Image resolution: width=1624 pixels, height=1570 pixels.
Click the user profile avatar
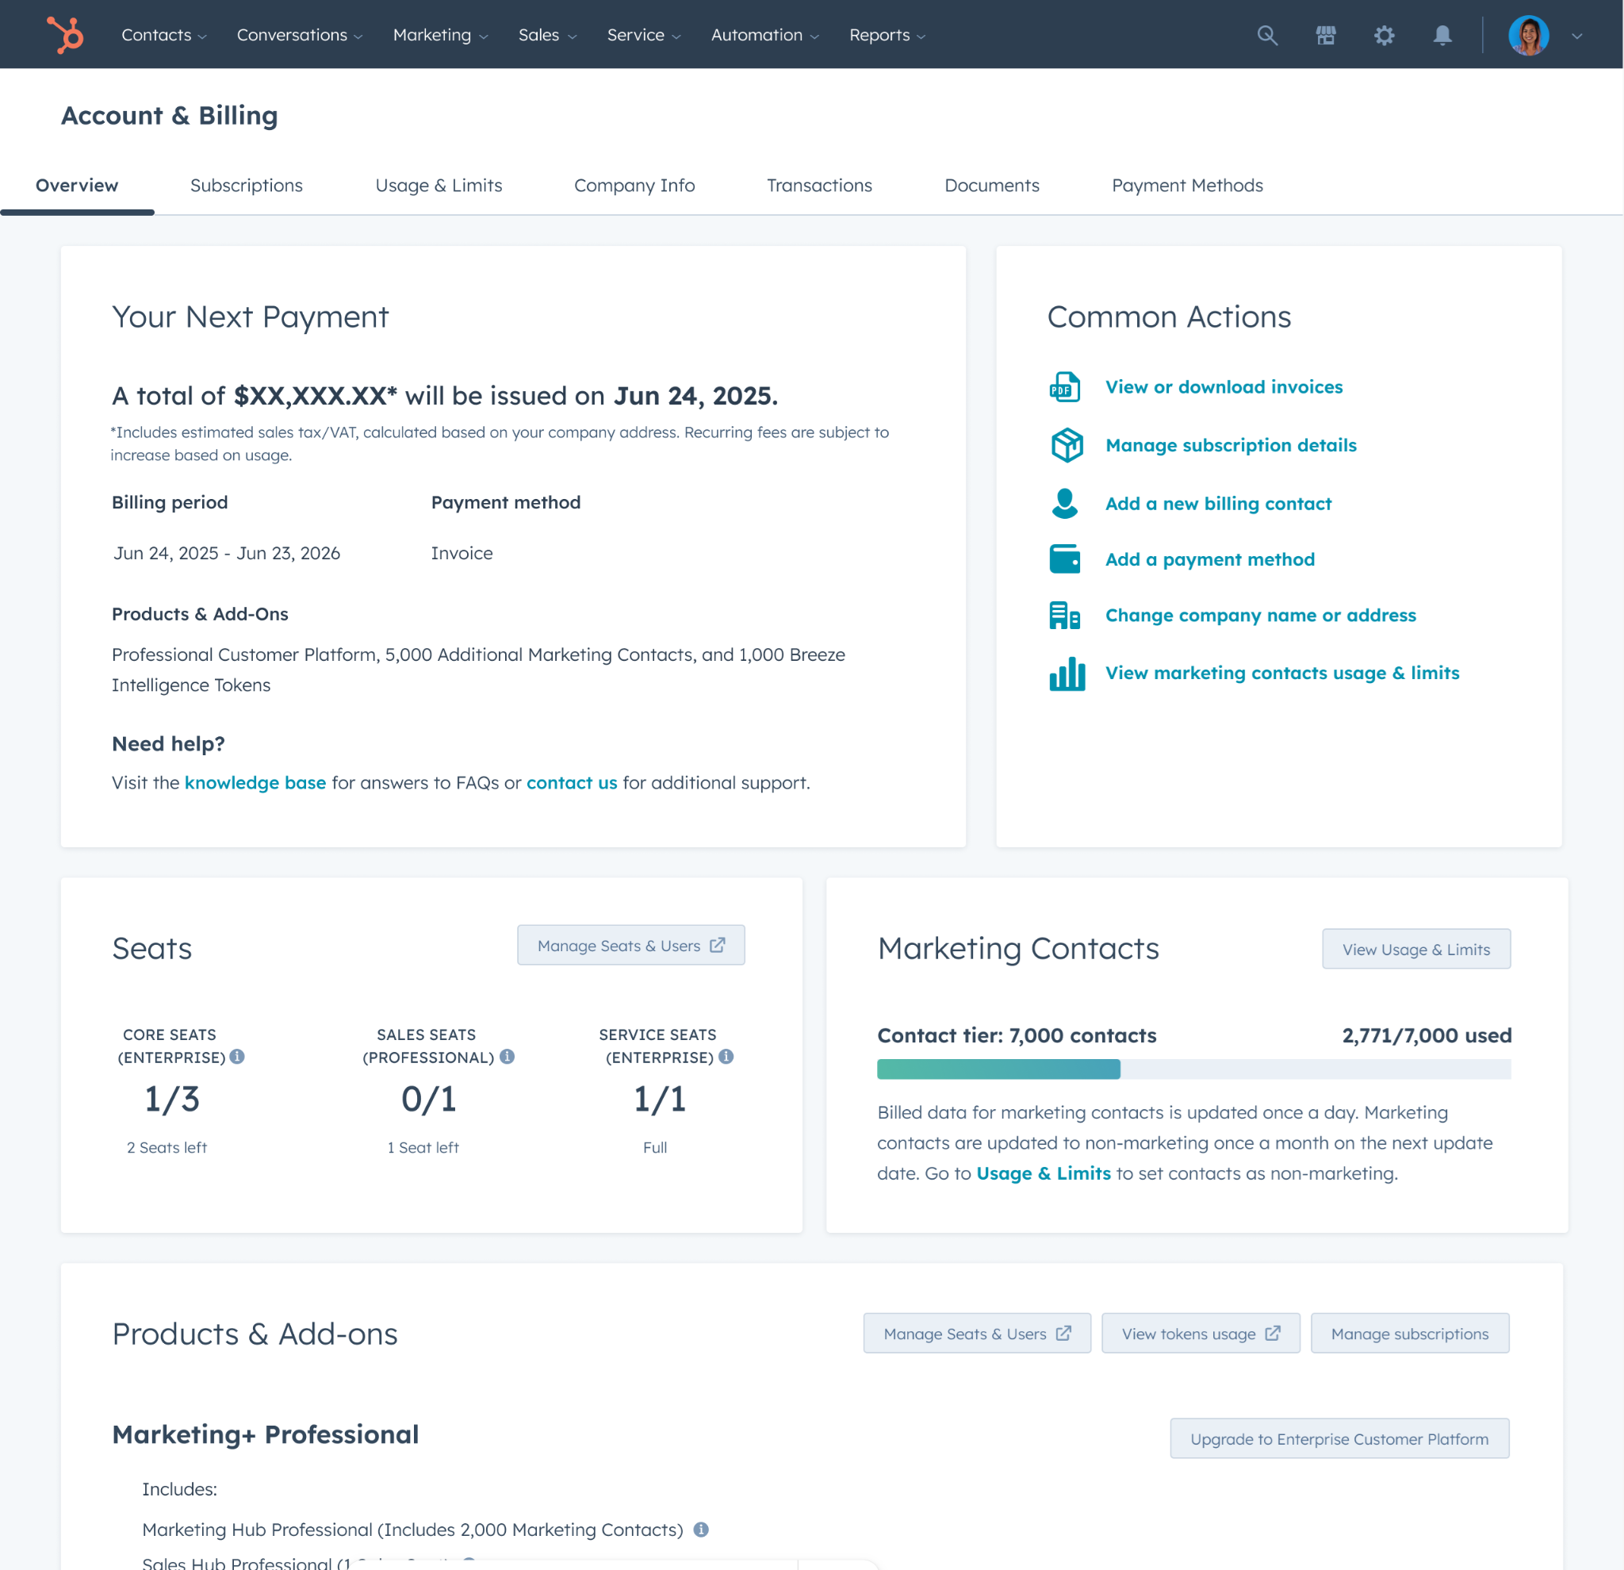(x=1528, y=35)
